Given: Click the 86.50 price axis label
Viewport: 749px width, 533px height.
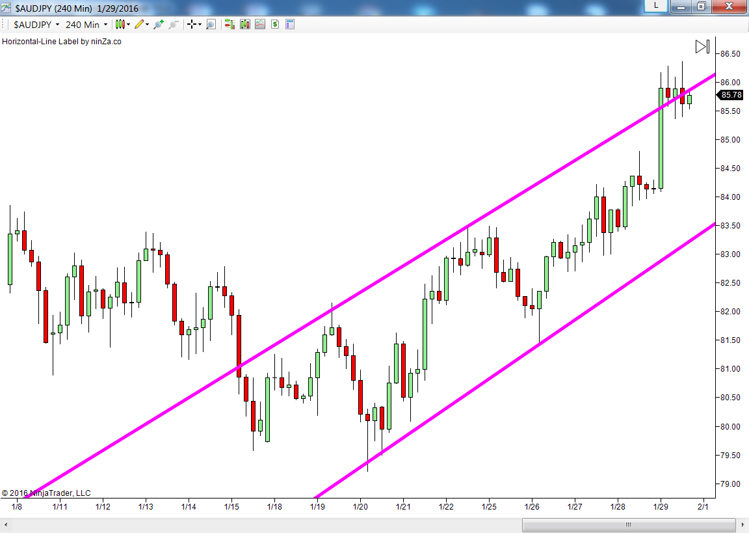Looking at the screenshot, I should [730, 53].
